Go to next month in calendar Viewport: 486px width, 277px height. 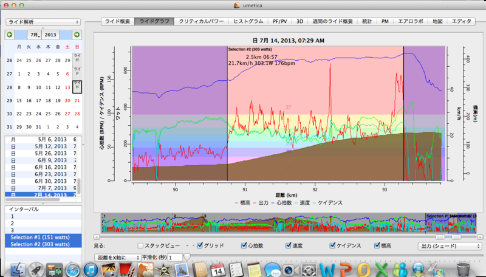(x=77, y=35)
